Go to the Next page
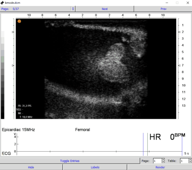Image resolution: width=192 pixels, height=170 pixels. [x=105, y=9]
